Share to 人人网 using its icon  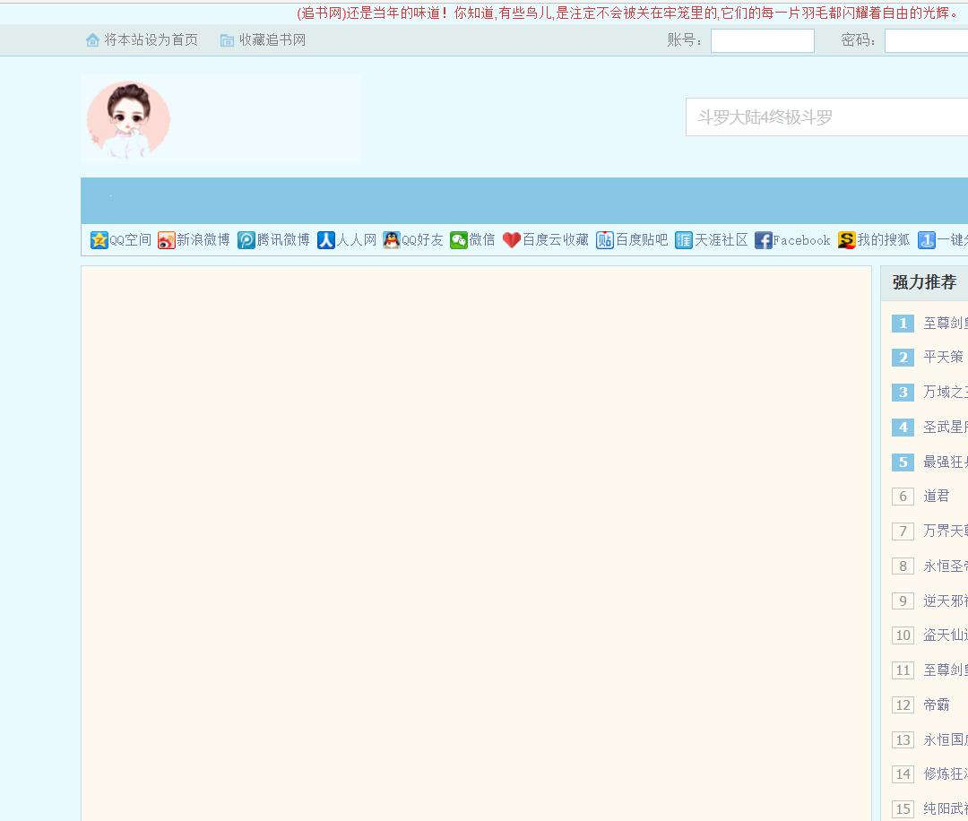326,240
